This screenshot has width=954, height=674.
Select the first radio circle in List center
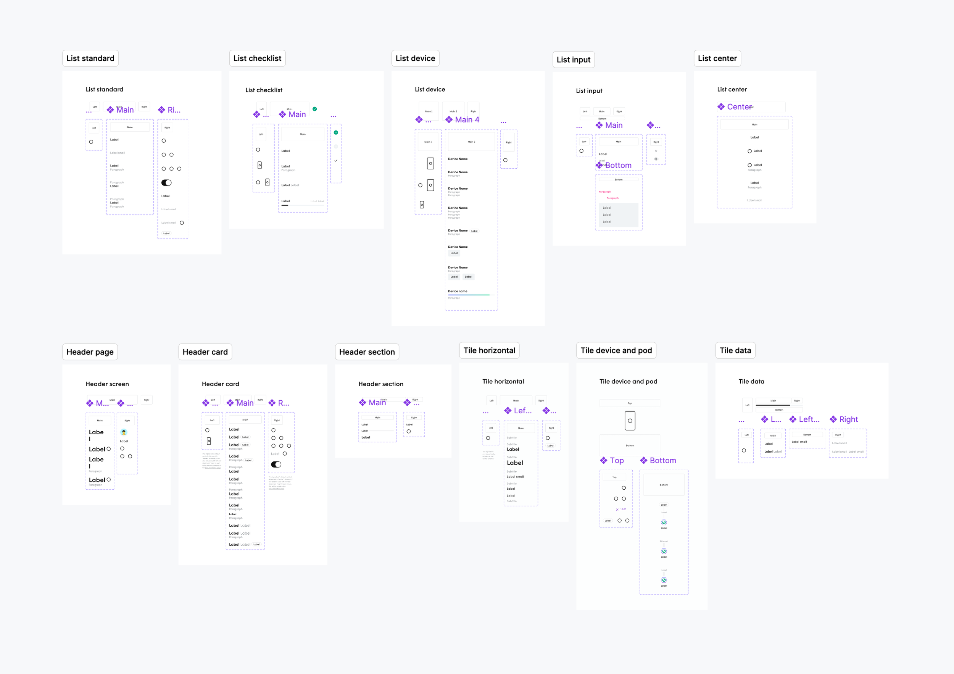pyautogui.click(x=749, y=151)
